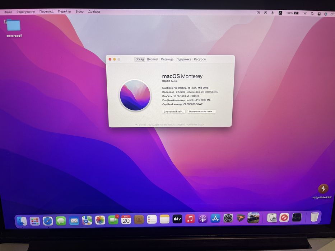Open the Contacts app in Dock
The image size is (335, 251).
click(139, 219)
